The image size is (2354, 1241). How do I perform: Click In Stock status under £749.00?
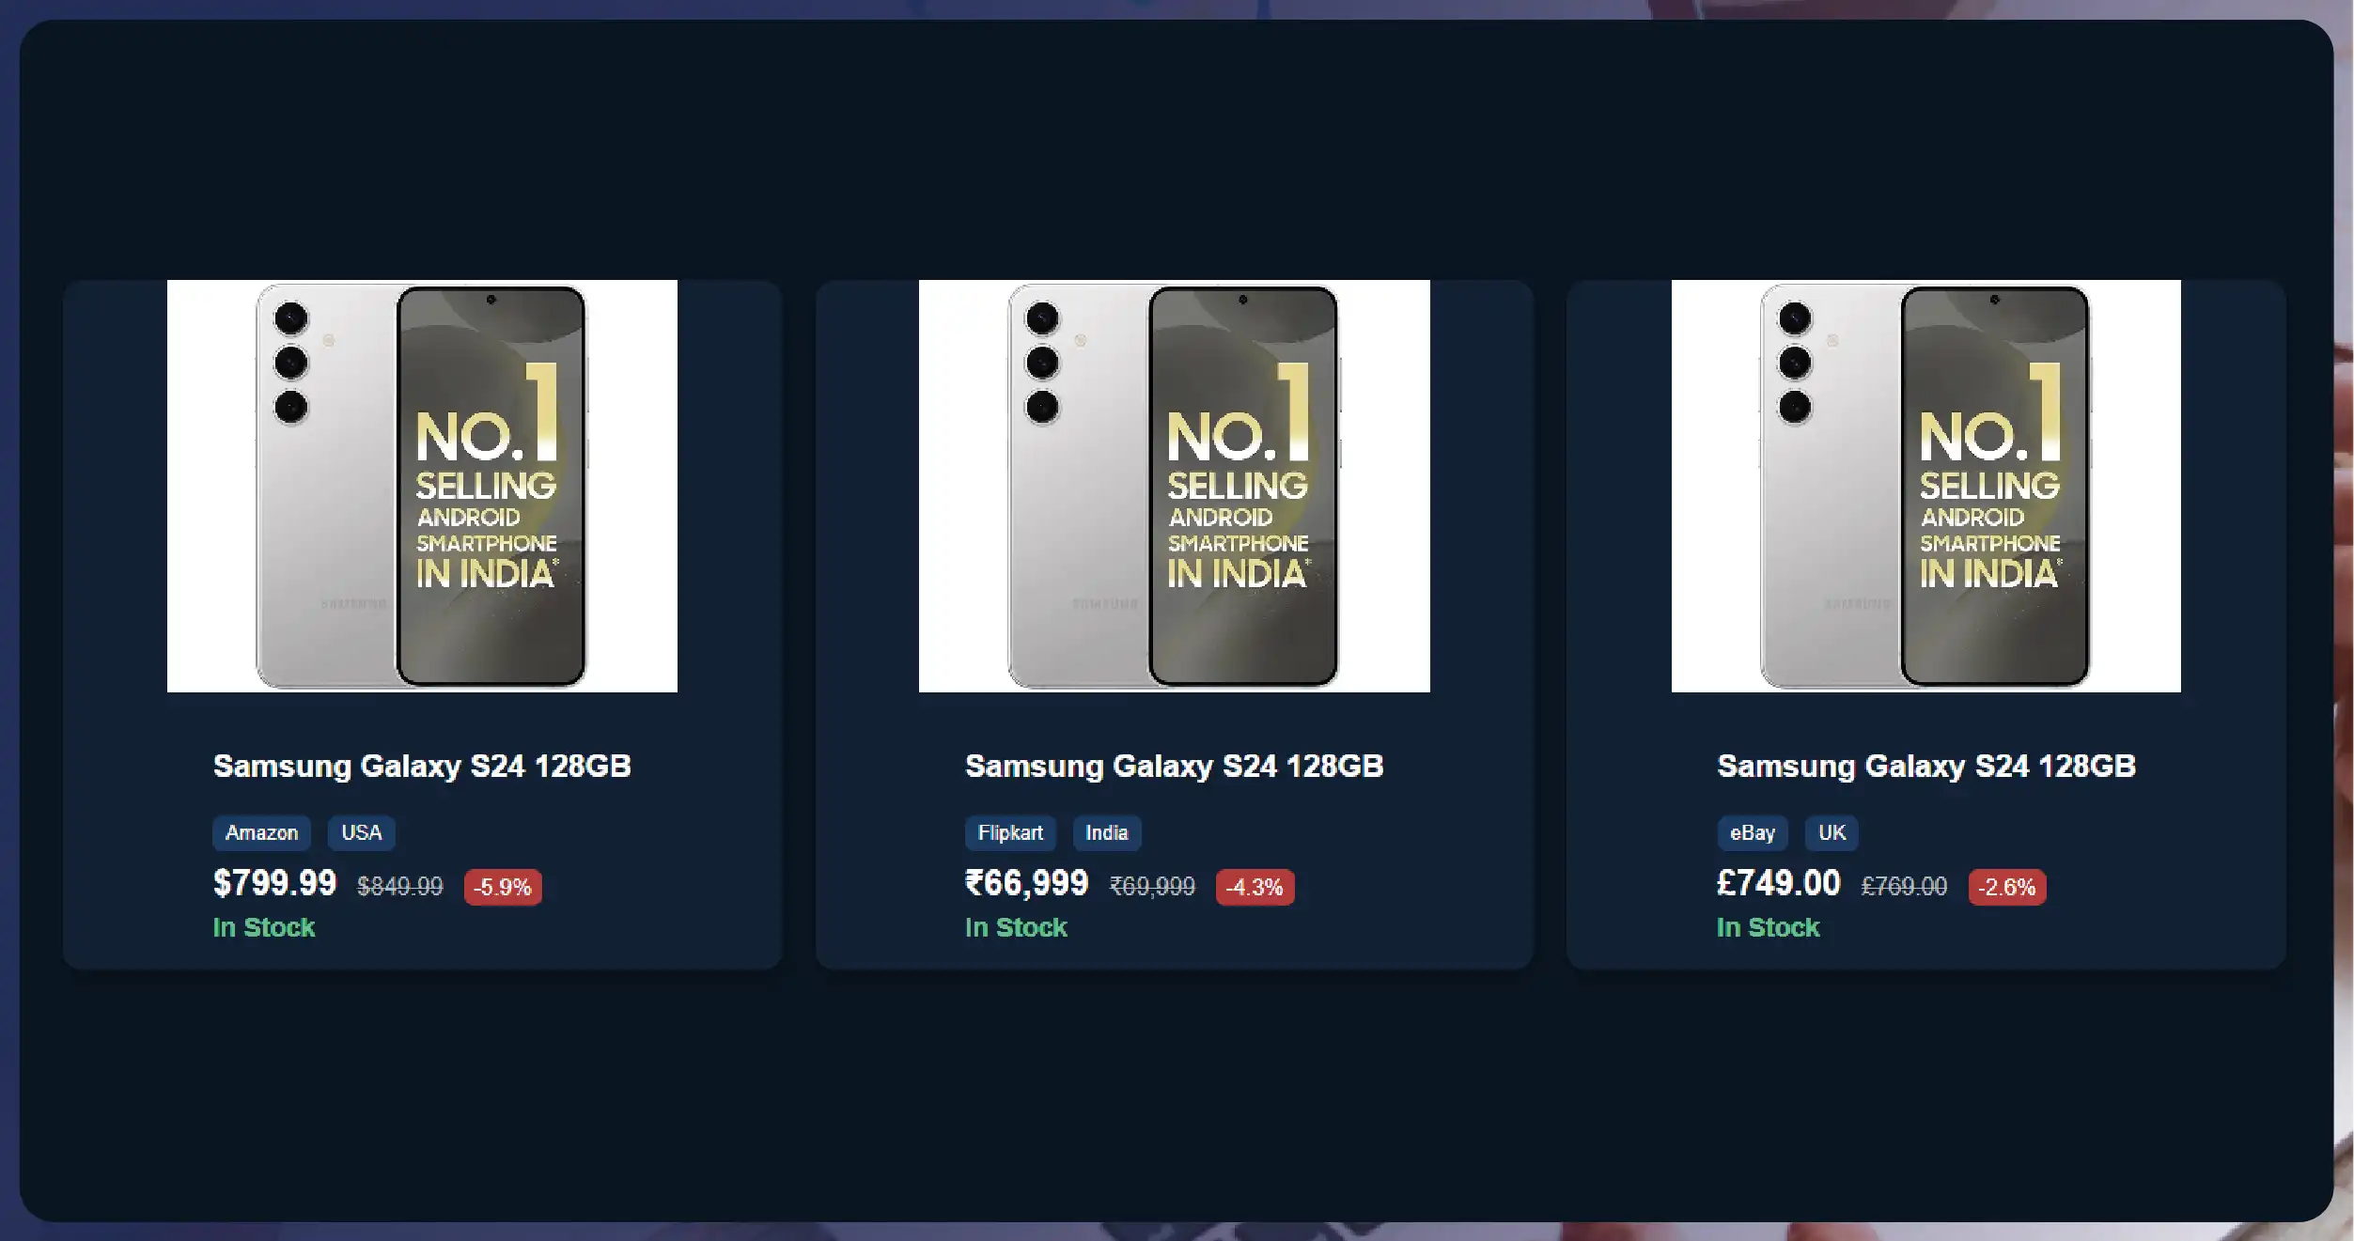[1768, 927]
